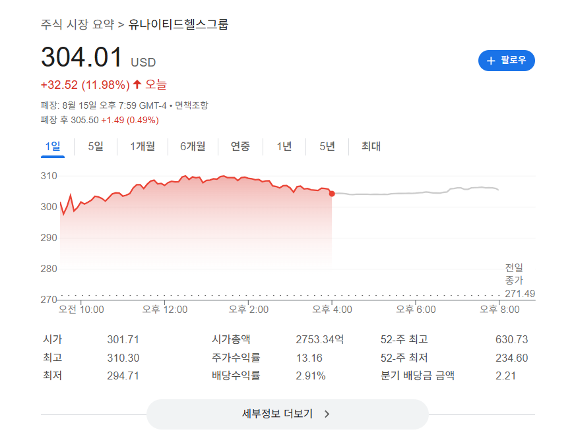This screenshot has height=446, width=574.
Task: Select the 1일 range tab
Action: [53, 147]
